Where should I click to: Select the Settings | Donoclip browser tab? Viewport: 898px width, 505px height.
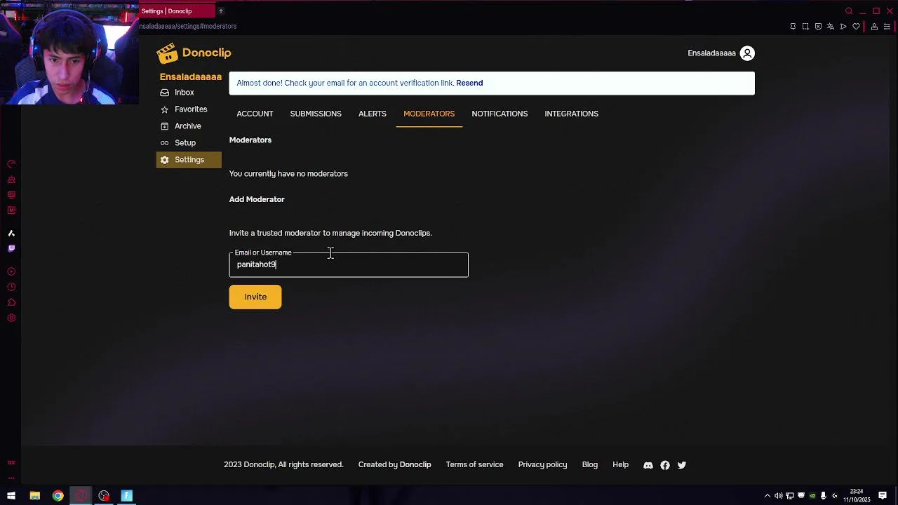click(x=177, y=11)
